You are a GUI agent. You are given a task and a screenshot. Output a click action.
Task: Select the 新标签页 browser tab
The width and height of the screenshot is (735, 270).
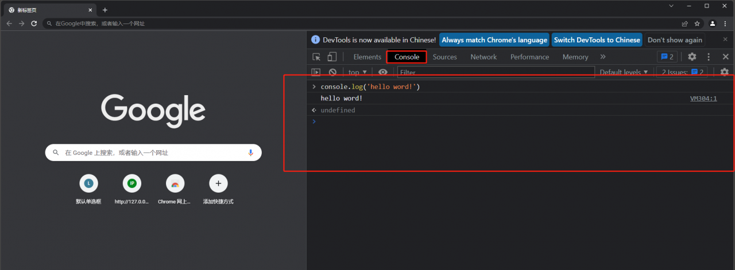[x=50, y=10]
